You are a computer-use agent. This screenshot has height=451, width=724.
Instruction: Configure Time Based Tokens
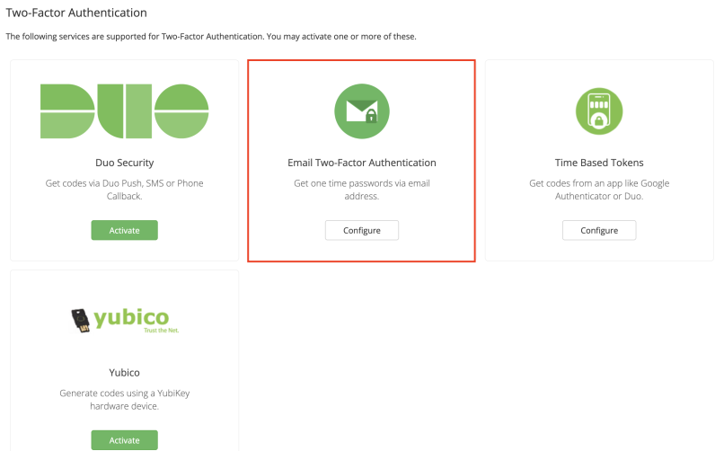click(599, 230)
